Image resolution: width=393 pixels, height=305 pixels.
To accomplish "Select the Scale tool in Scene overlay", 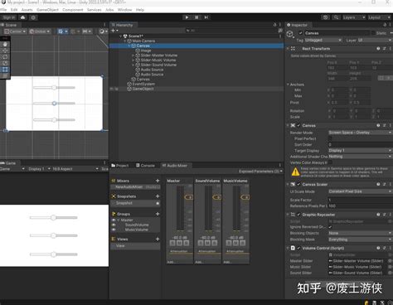I will pos(5,63).
